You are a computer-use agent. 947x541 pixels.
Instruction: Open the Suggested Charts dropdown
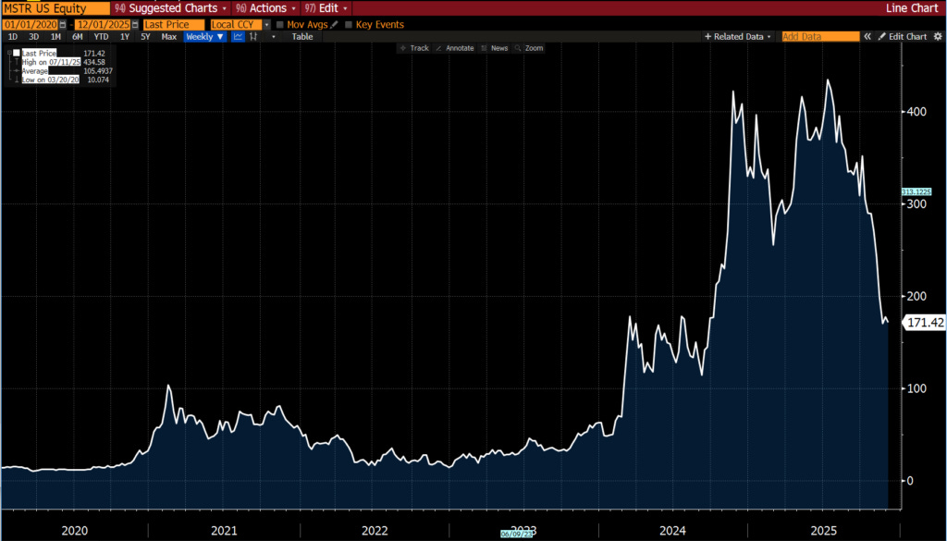[x=171, y=8]
